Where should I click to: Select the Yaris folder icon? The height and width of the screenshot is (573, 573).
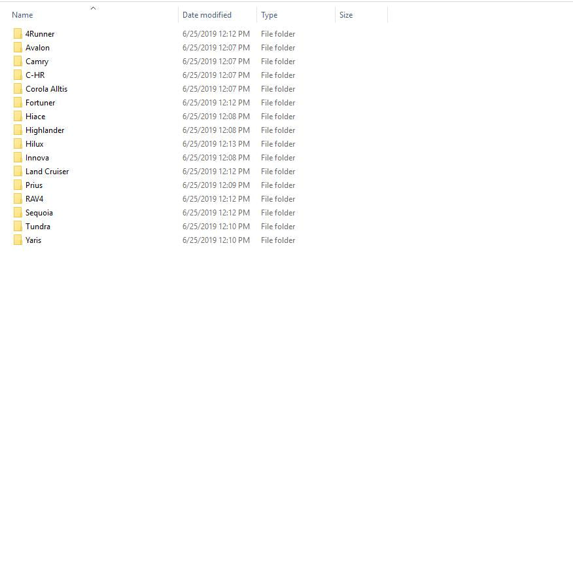pyautogui.click(x=18, y=240)
